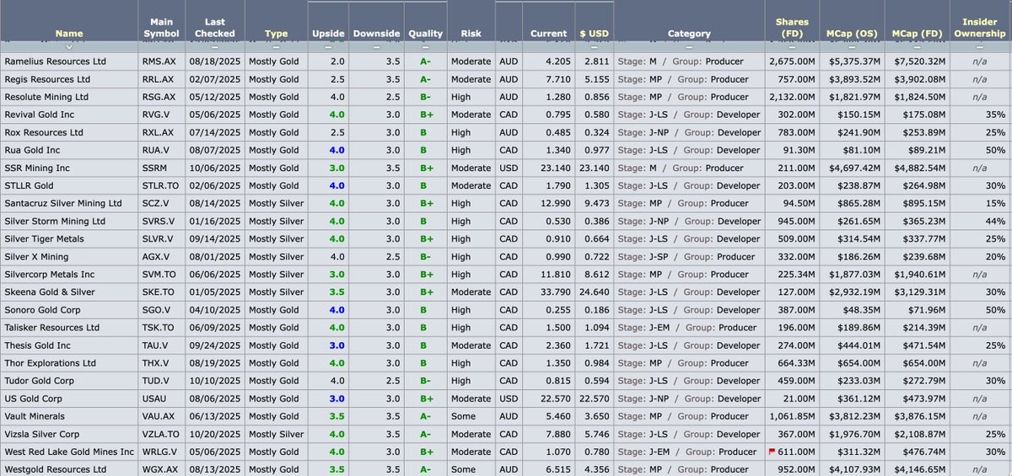Select the Tudor Gold Corp name cell
1012x476 pixels.
point(39,381)
